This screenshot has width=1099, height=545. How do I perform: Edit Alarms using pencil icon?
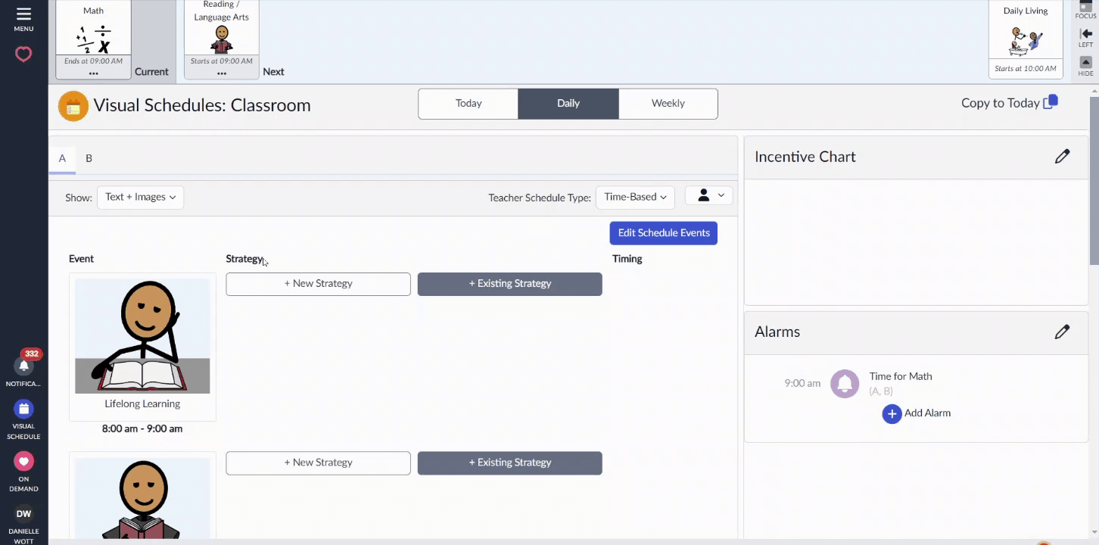[x=1063, y=332]
